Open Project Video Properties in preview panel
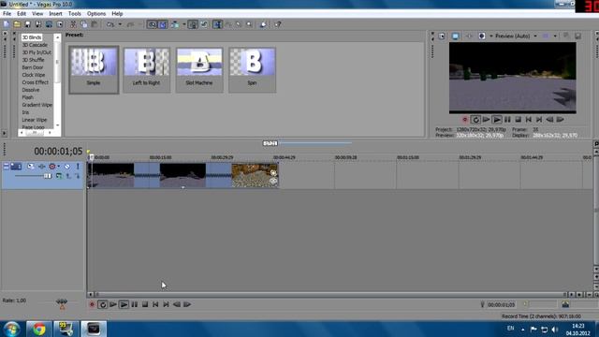The image size is (599, 337). point(442,36)
